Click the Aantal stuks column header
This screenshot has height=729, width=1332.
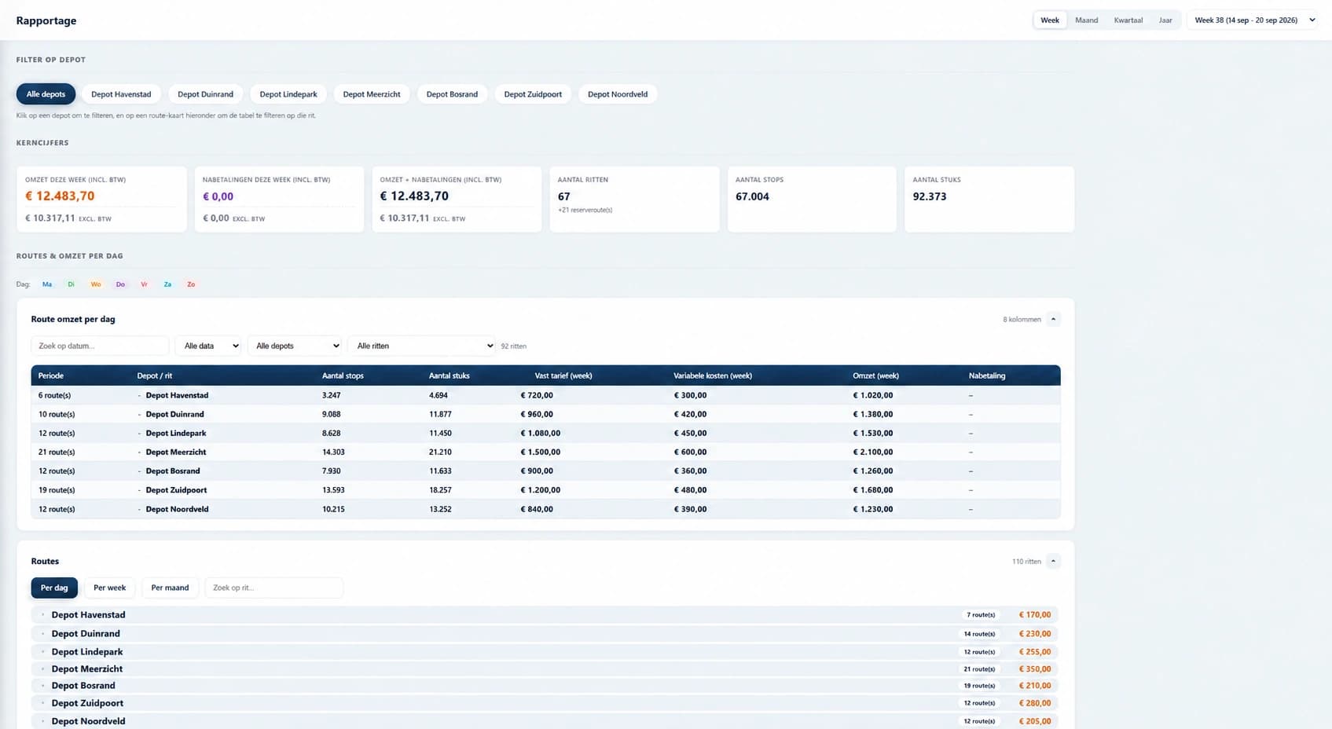[x=450, y=375]
